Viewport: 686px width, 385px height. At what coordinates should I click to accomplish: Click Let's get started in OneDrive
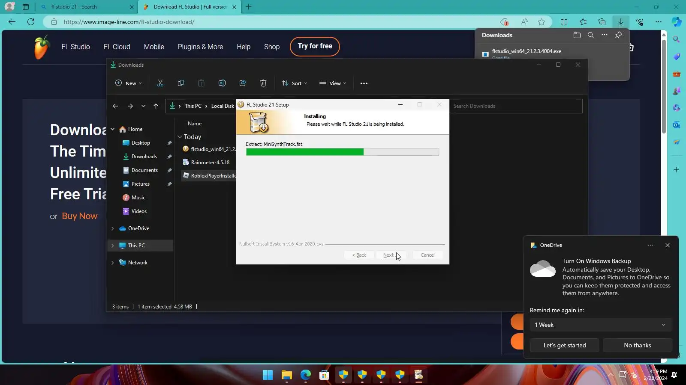point(565,346)
